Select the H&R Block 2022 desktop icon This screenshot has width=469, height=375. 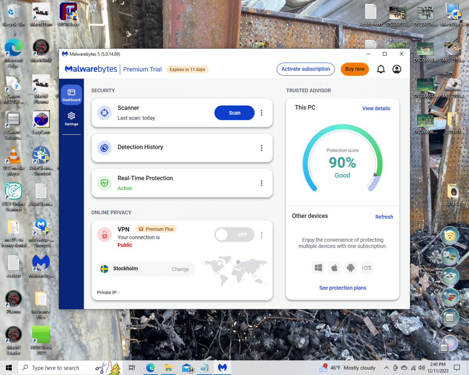[x=41, y=340]
